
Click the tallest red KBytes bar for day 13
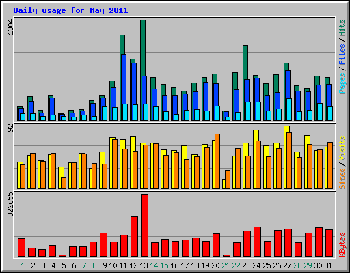(x=144, y=225)
